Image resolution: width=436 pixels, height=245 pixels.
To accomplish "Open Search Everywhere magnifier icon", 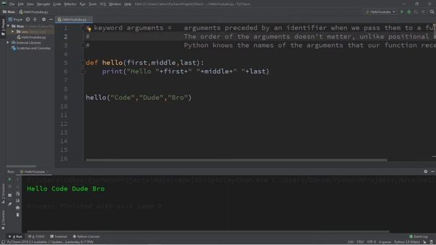I will click(x=432, y=12).
